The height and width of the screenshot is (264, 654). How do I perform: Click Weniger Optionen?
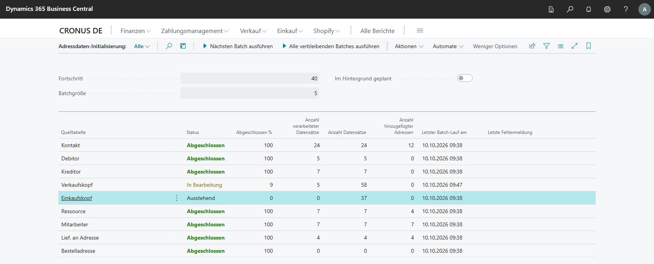pyautogui.click(x=495, y=46)
